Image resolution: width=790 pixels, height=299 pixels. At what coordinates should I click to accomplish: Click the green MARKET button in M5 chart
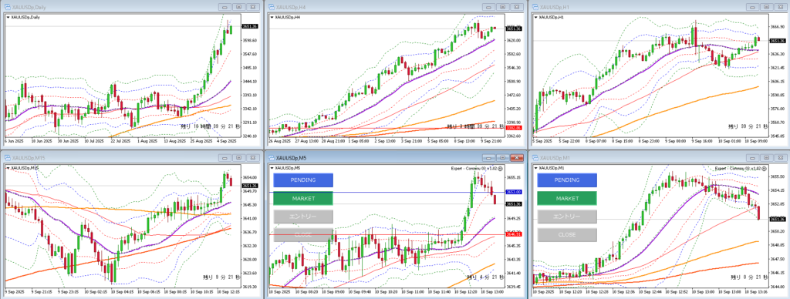303,198
